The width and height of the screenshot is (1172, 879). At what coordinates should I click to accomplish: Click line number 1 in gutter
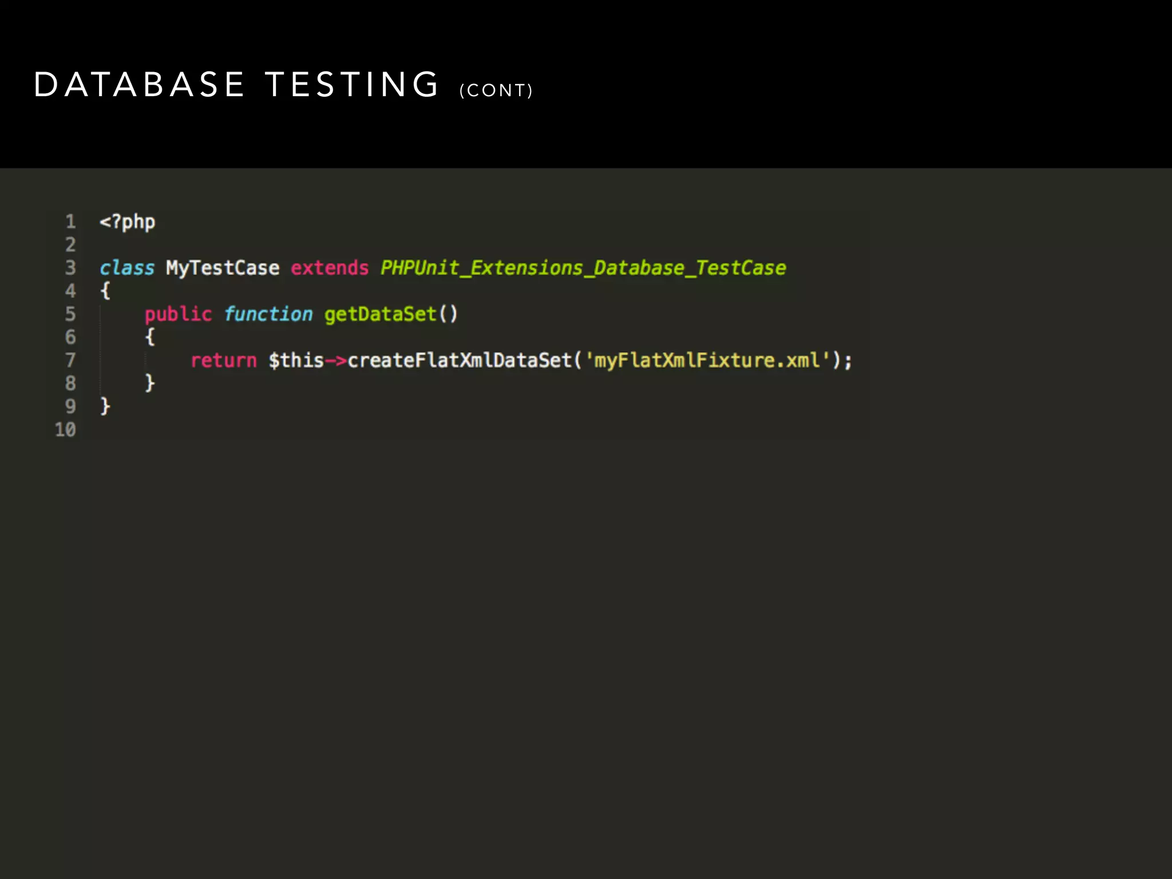(x=70, y=221)
